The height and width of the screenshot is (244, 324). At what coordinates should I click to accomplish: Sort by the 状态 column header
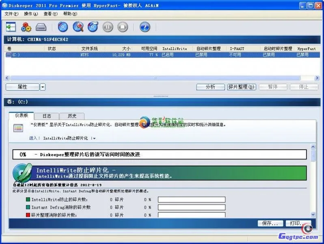coord(61,49)
